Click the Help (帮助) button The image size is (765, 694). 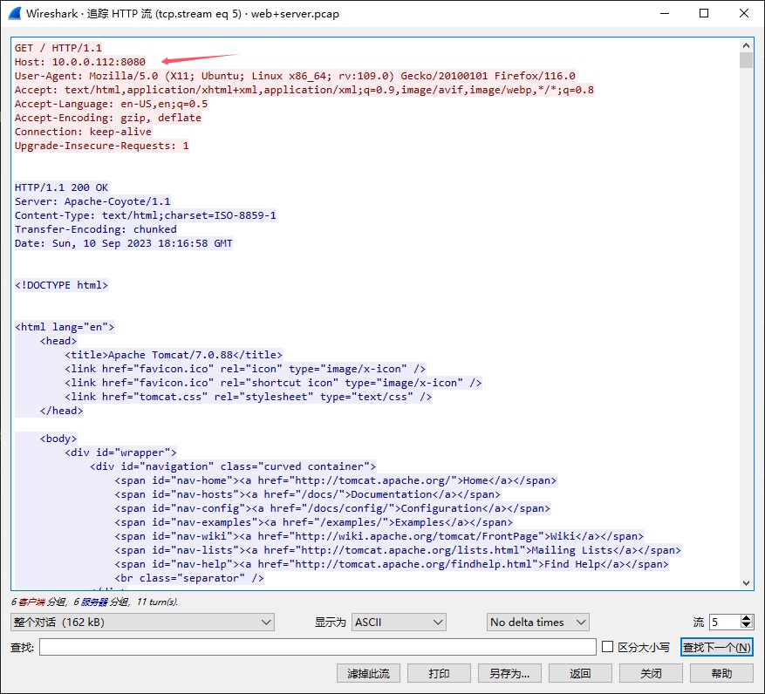pyautogui.click(x=721, y=674)
